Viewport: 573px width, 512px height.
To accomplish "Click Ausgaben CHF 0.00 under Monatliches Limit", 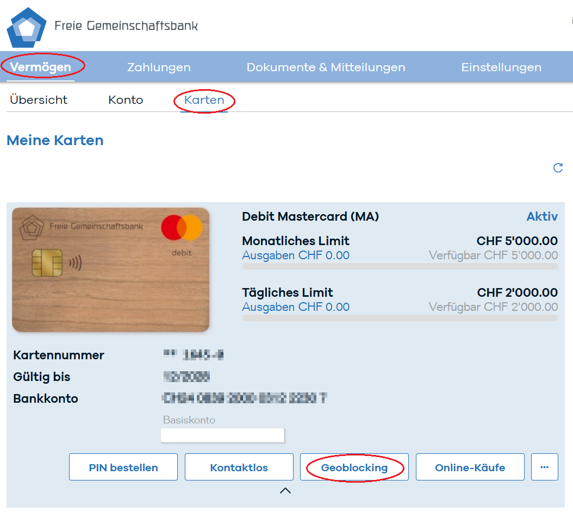I will [296, 255].
